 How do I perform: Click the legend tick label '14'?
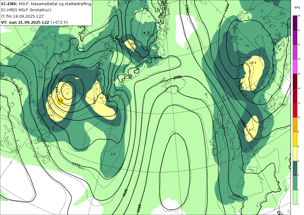pos(299,88)
